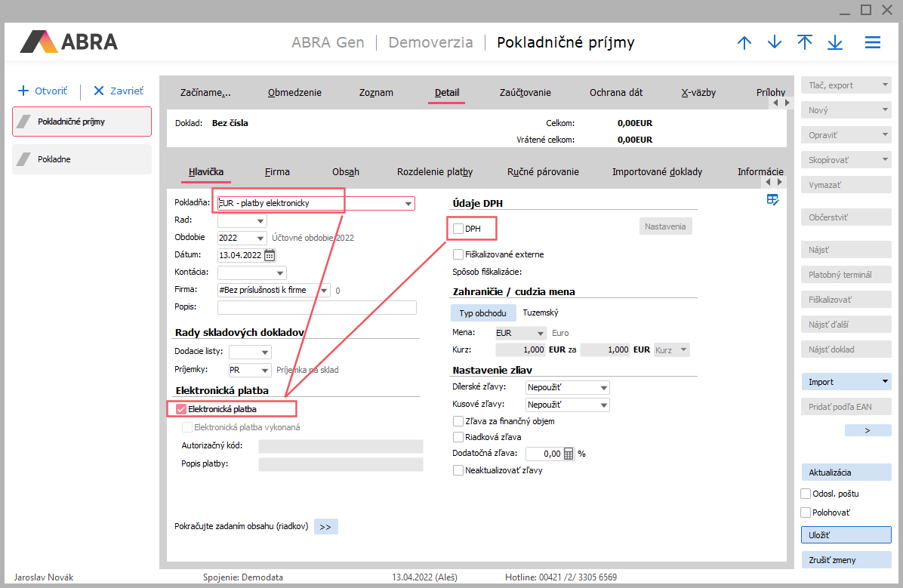Jump to last record arrow icon
903x588 pixels.
pos(835,43)
